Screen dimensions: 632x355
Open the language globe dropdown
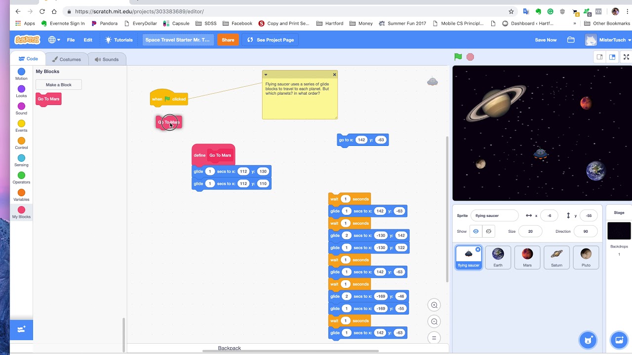point(54,40)
